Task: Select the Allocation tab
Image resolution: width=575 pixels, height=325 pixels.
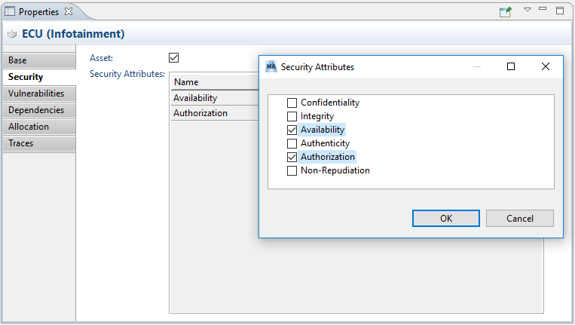Action: click(x=29, y=127)
